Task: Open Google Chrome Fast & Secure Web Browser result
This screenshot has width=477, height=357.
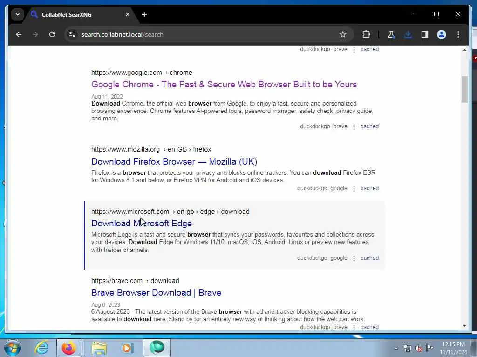Action: point(224,85)
